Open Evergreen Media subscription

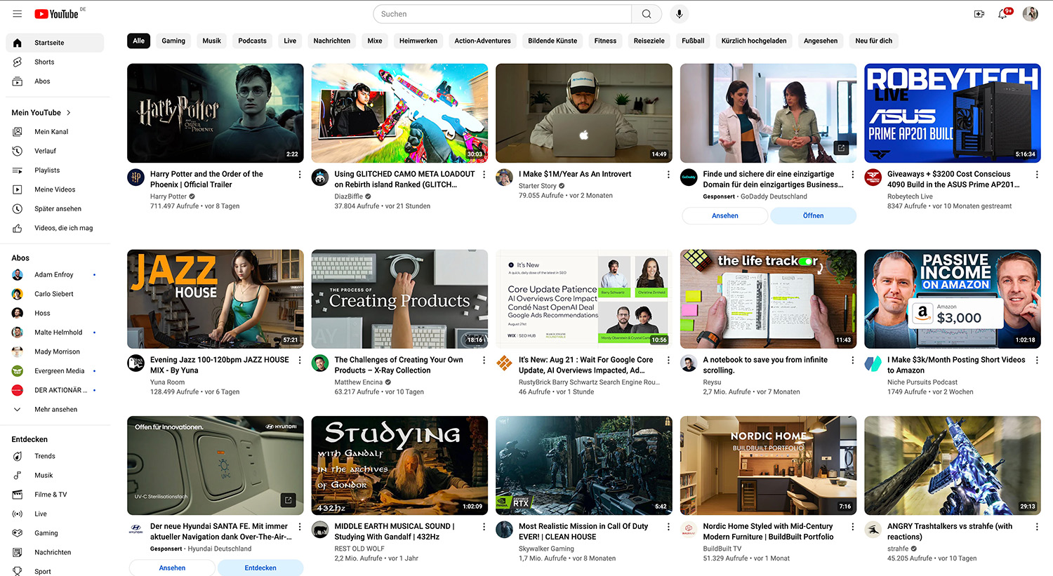pos(55,371)
